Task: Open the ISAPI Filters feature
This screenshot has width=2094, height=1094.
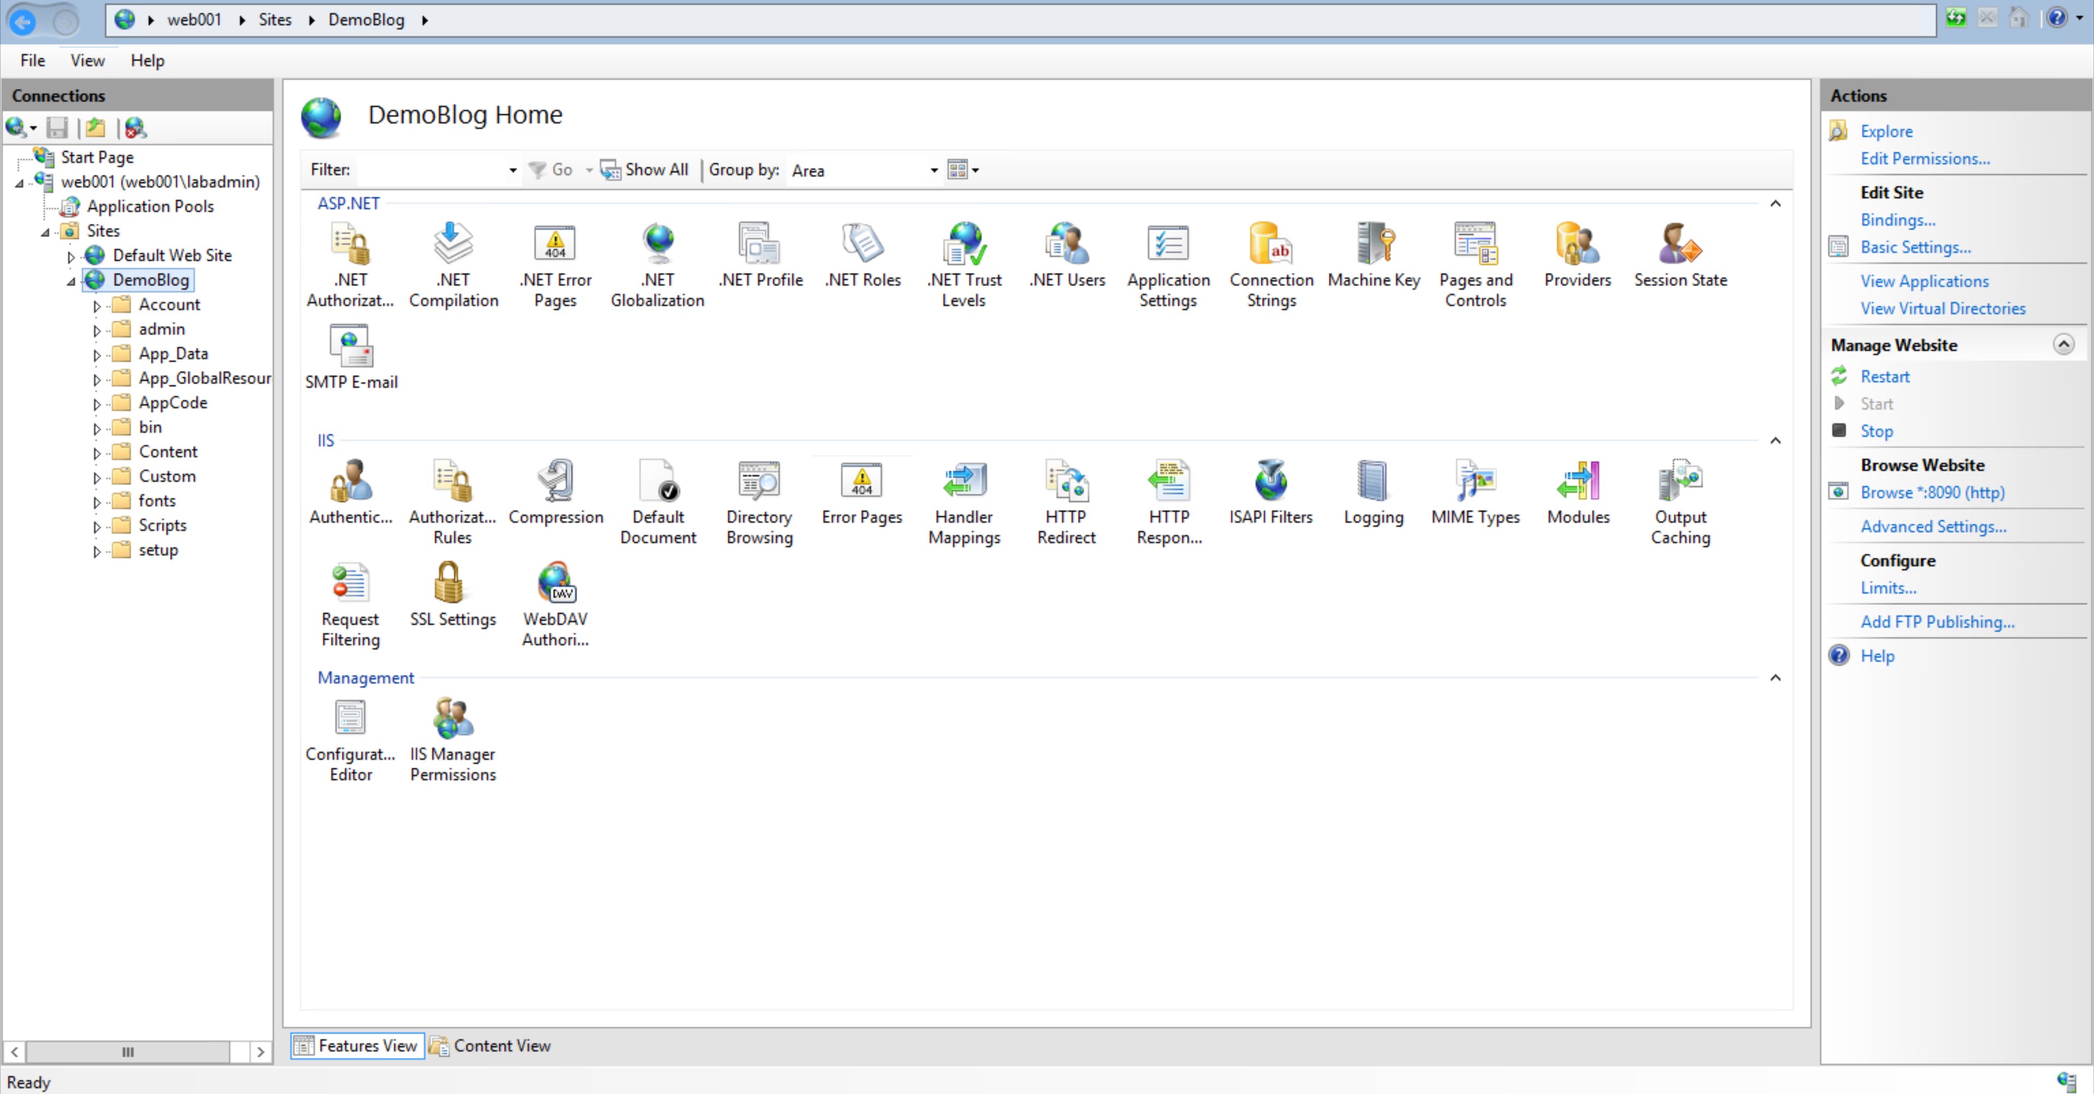Action: coord(1271,492)
